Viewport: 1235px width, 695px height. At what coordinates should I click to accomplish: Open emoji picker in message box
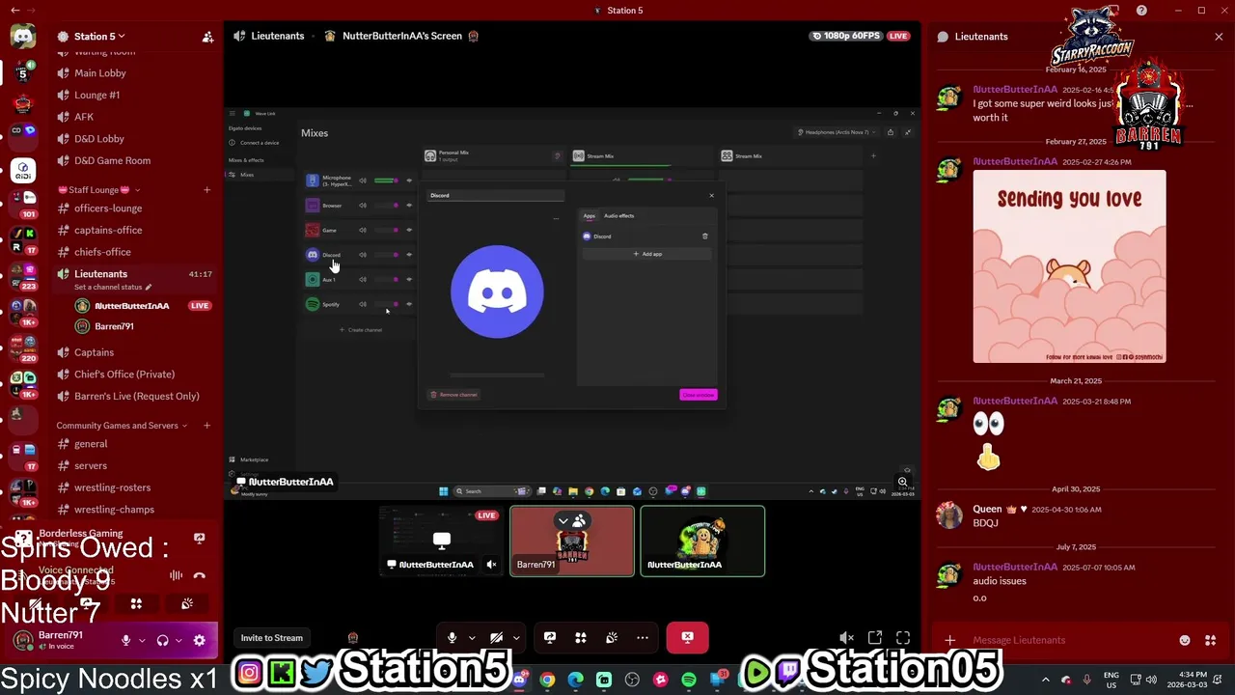[1185, 640]
